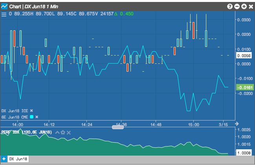Open PERF IDX study settings gear
255x167 pixels.
pyautogui.click(x=63, y=132)
